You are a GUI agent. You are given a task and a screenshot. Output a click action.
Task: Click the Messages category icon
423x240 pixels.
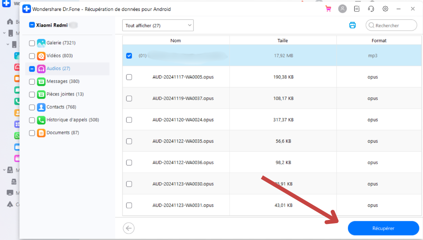tap(41, 81)
